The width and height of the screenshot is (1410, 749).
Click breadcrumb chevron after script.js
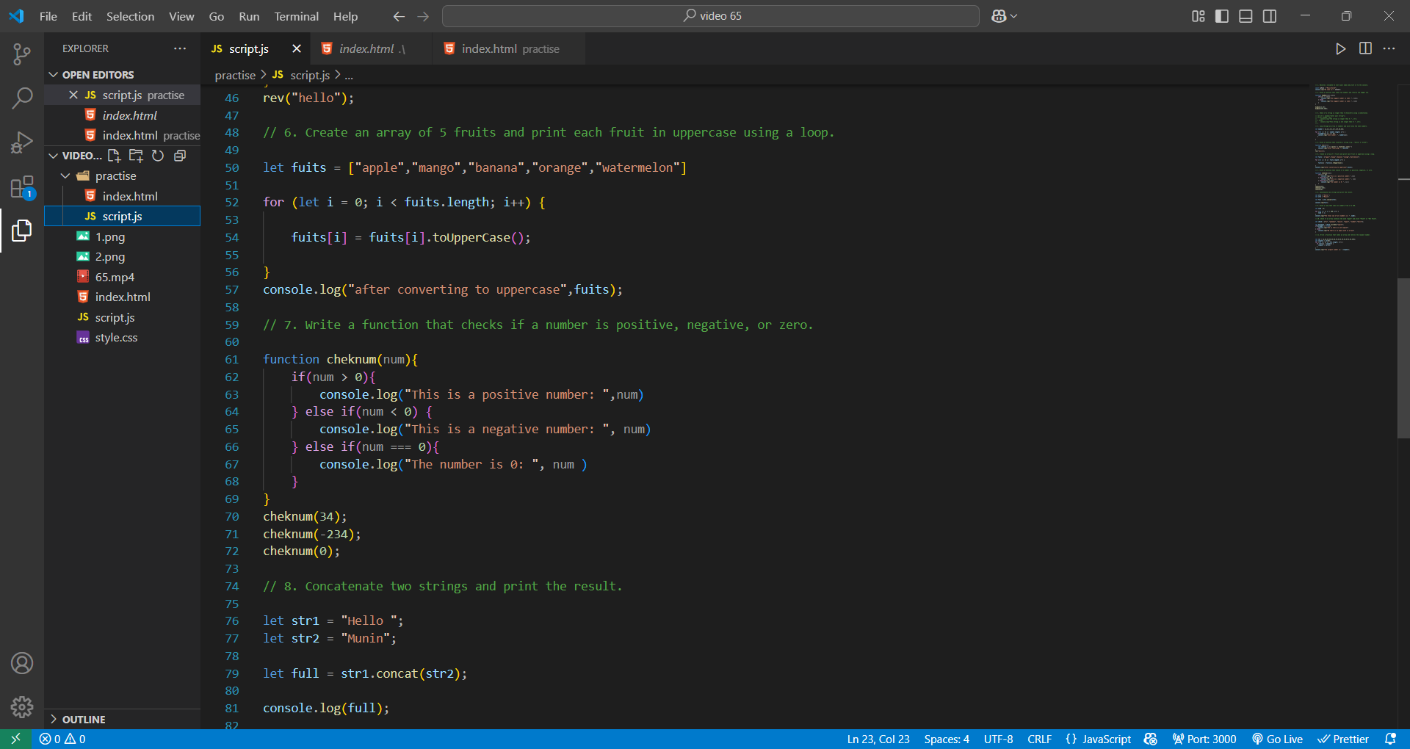(x=338, y=75)
